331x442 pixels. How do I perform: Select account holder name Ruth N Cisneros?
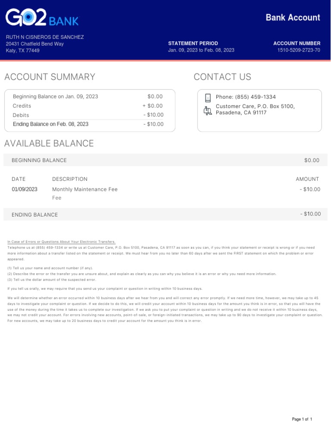coord(45,37)
